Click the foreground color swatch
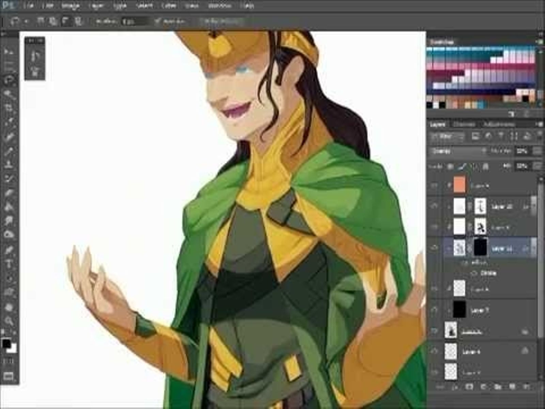This screenshot has height=409, width=545. [x=6, y=343]
